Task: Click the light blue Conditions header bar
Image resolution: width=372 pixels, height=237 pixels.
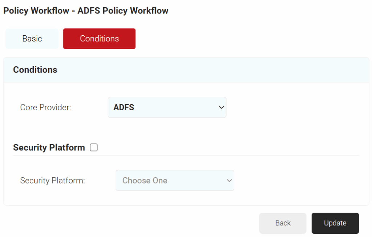Action: (218, 70)
